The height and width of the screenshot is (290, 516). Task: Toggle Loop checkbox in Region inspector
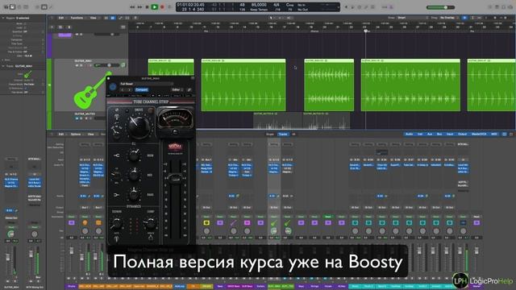25,27
